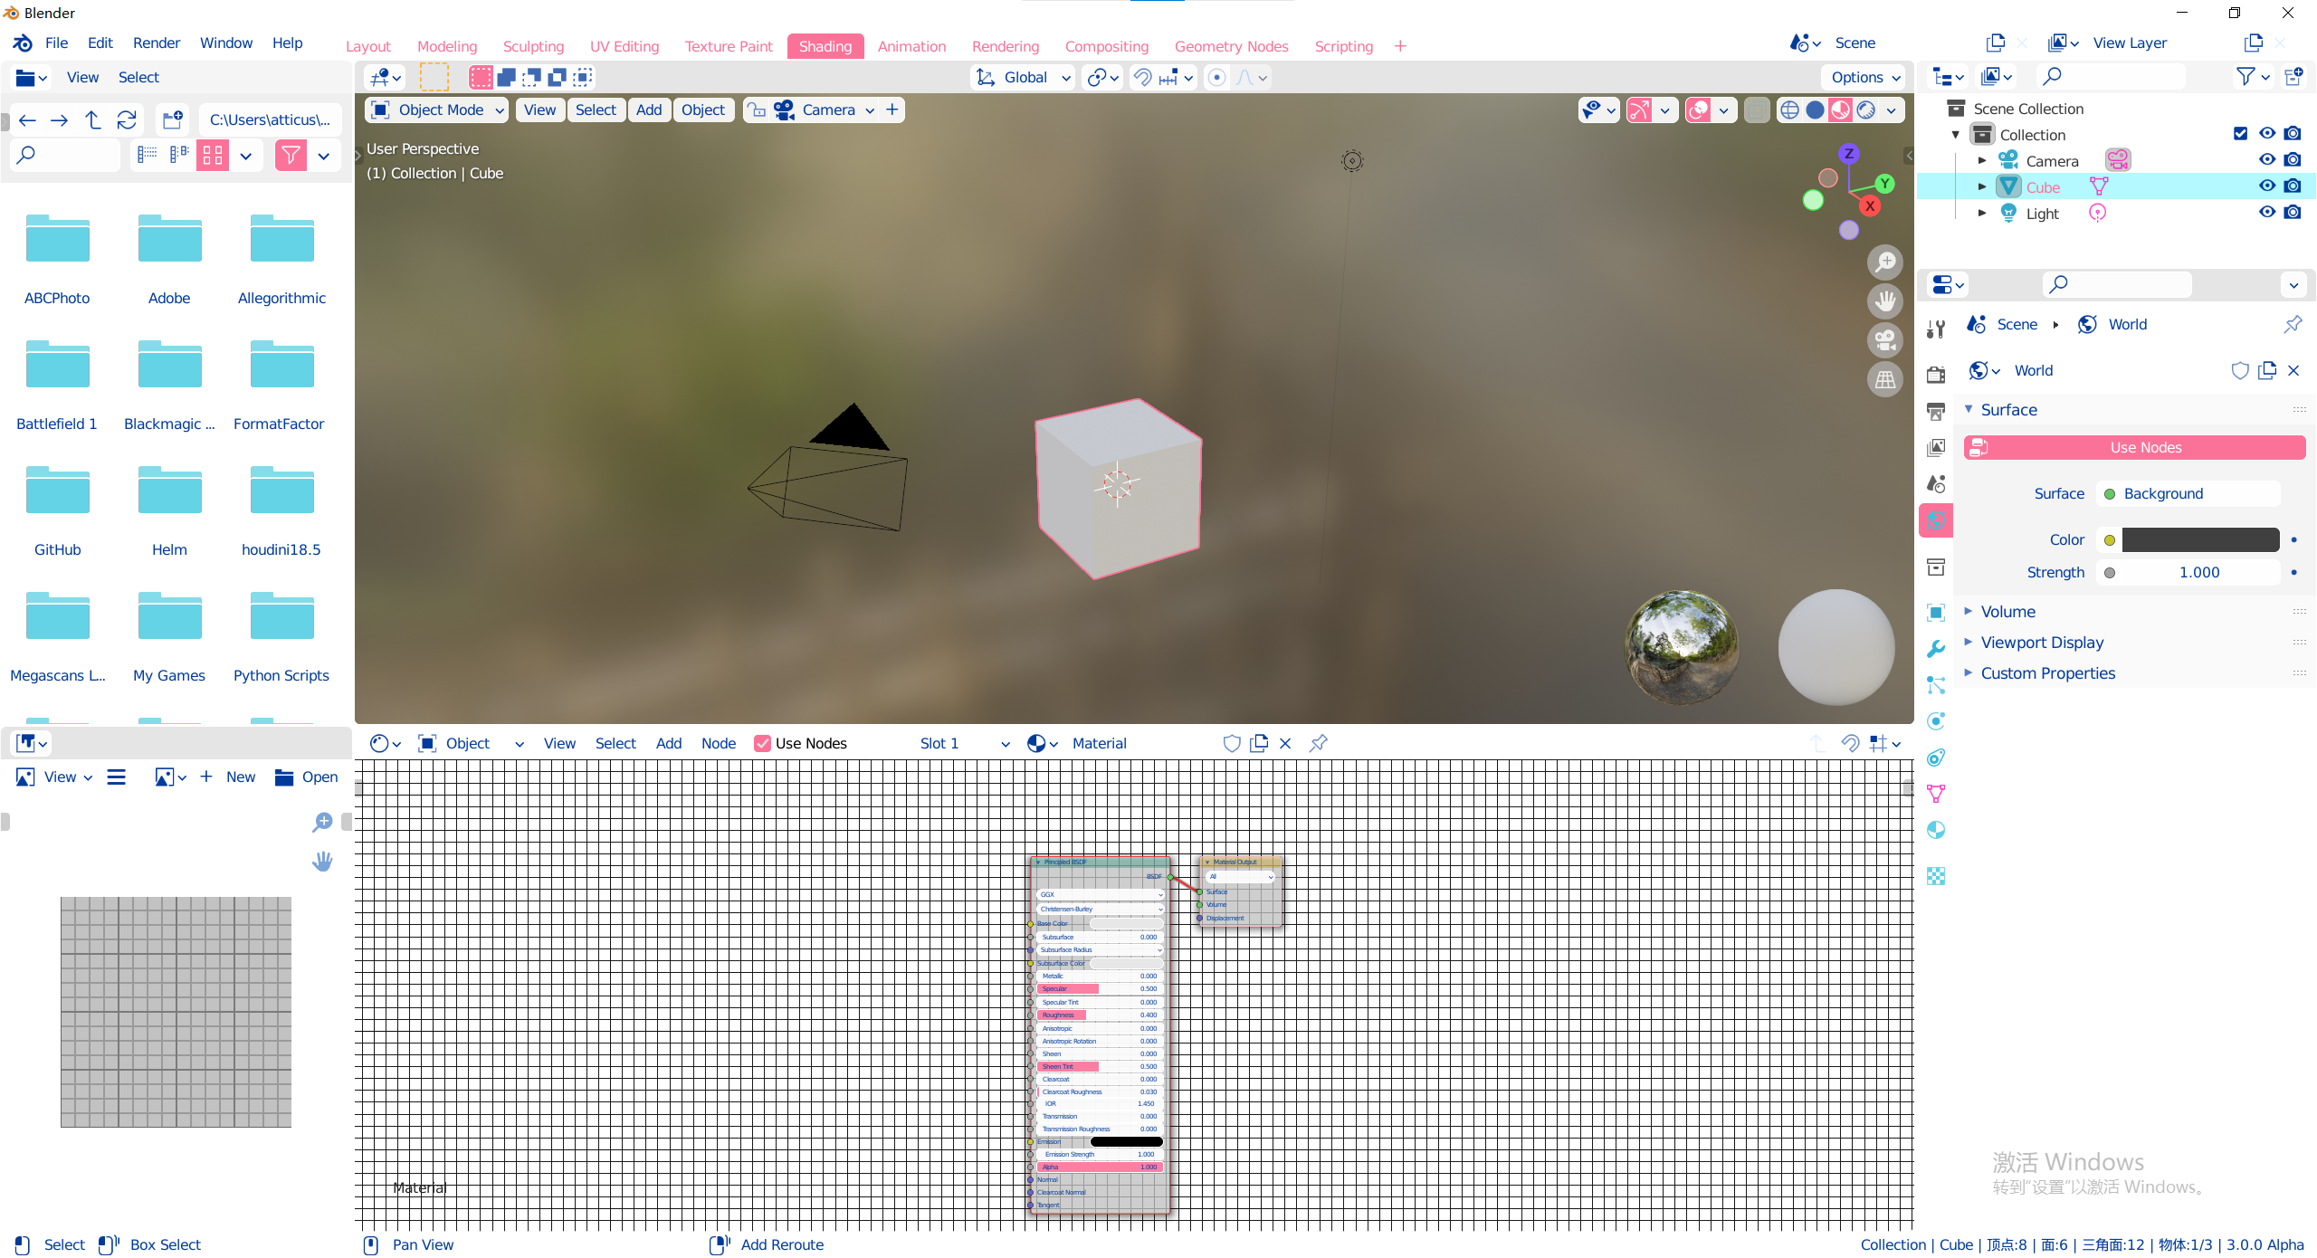Viewport: 2317px width, 1258px height.
Task: Click the pan hand icon in viewport
Action: tap(1885, 301)
